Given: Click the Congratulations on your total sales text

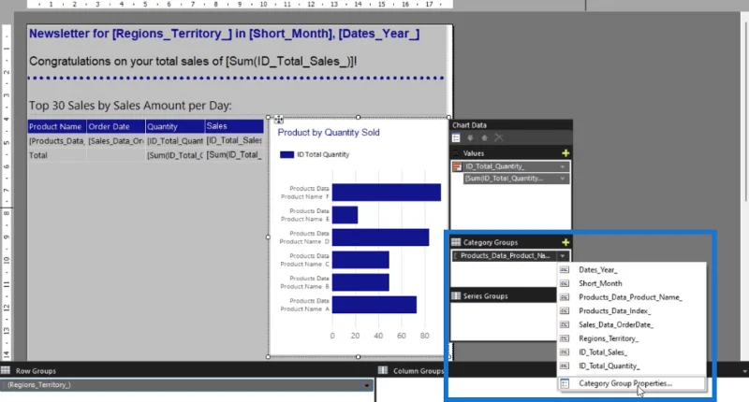Looking at the screenshot, I should point(193,62).
